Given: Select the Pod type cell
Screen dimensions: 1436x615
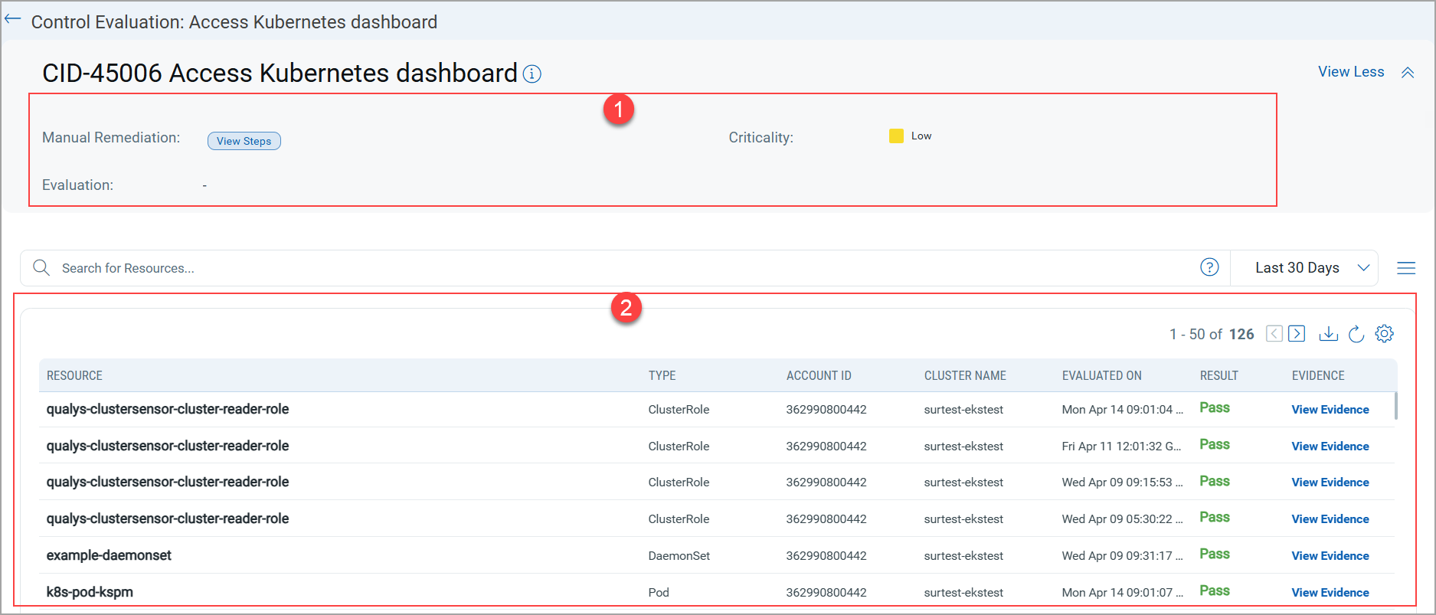Looking at the screenshot, I should (x=659, y=593).
